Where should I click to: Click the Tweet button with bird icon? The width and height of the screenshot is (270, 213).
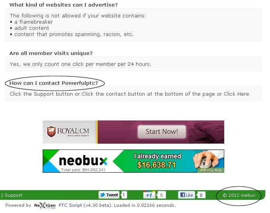109,195
